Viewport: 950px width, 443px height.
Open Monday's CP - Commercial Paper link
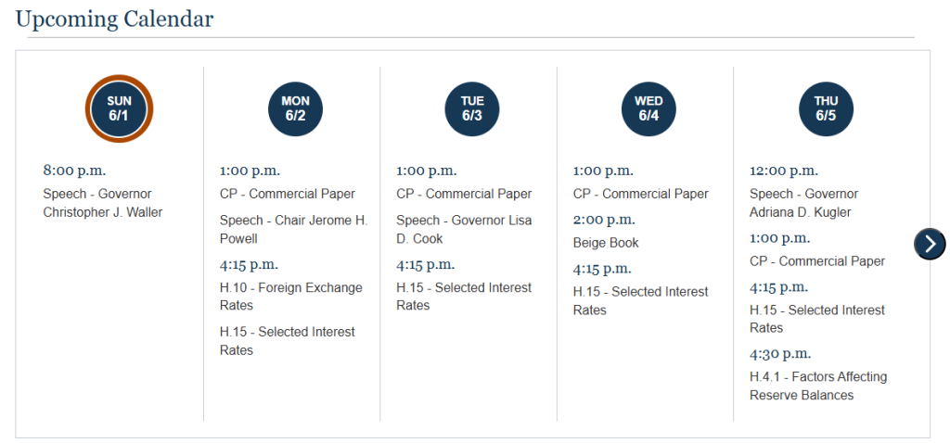[288, 195]
